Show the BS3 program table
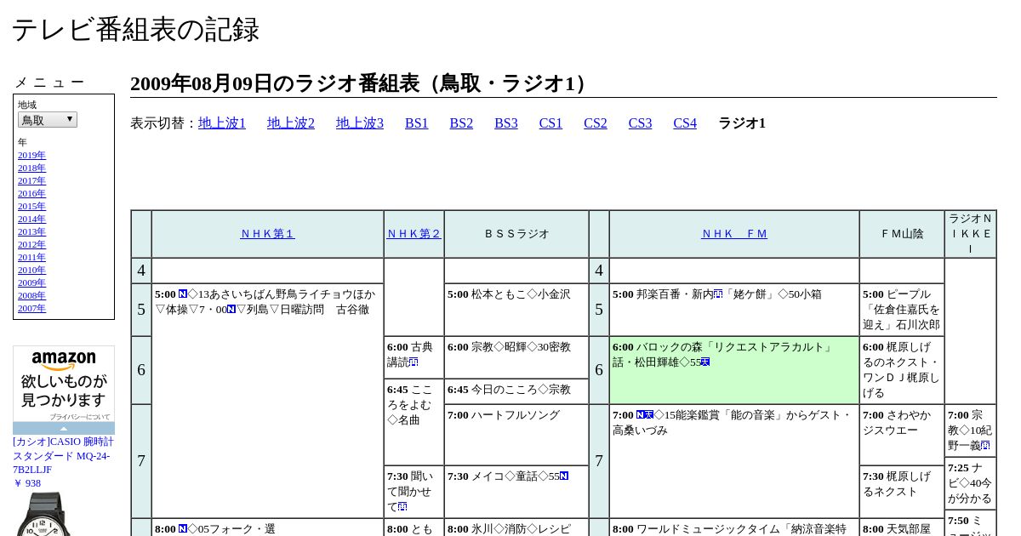The width and height of the screenshot is (1021, 536). (506, 123)
